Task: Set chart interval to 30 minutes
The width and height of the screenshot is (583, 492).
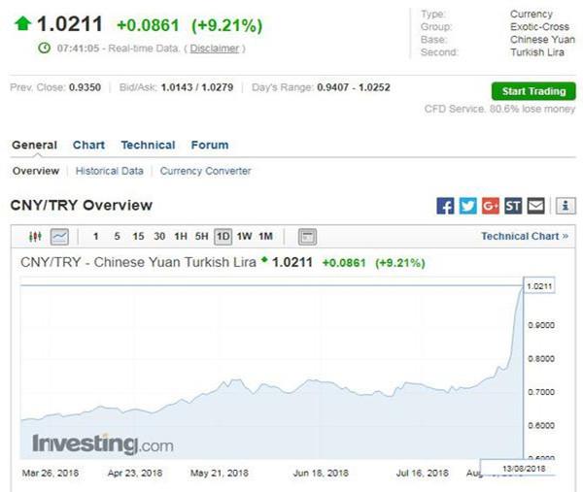Action: point(159,237)
